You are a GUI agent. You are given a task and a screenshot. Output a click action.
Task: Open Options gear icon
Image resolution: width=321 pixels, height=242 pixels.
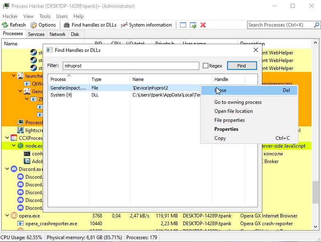pos(34,25)
